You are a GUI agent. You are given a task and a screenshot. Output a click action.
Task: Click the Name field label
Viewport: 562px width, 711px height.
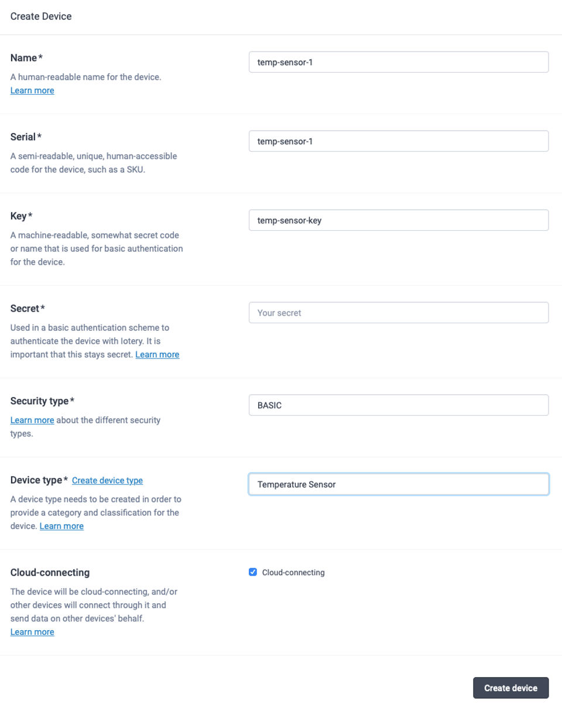click(x=23, y=58)
